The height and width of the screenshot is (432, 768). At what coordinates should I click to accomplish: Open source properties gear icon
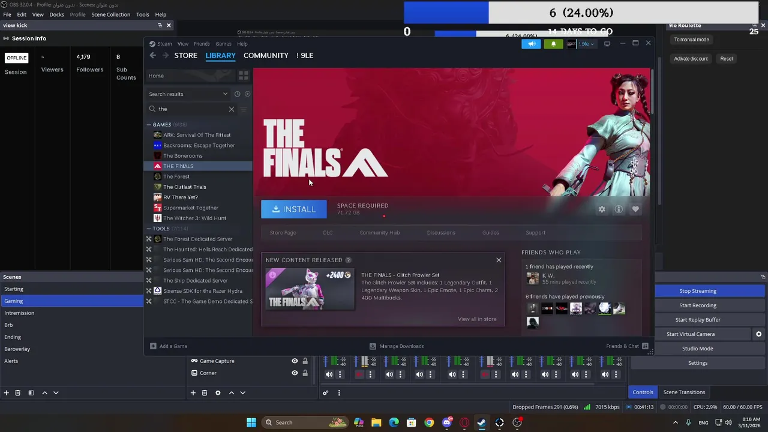click(x=218, y=393)
